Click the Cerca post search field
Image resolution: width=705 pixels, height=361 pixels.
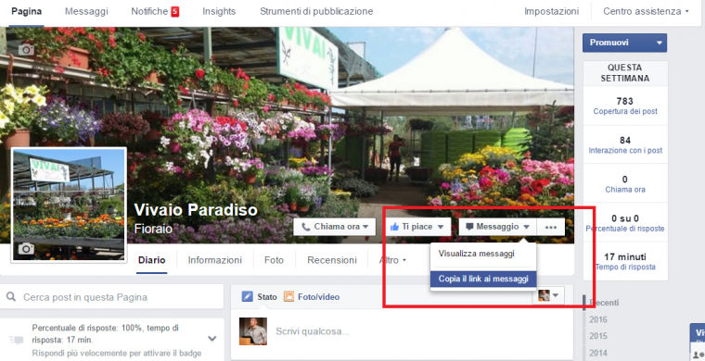coord(111,297)
